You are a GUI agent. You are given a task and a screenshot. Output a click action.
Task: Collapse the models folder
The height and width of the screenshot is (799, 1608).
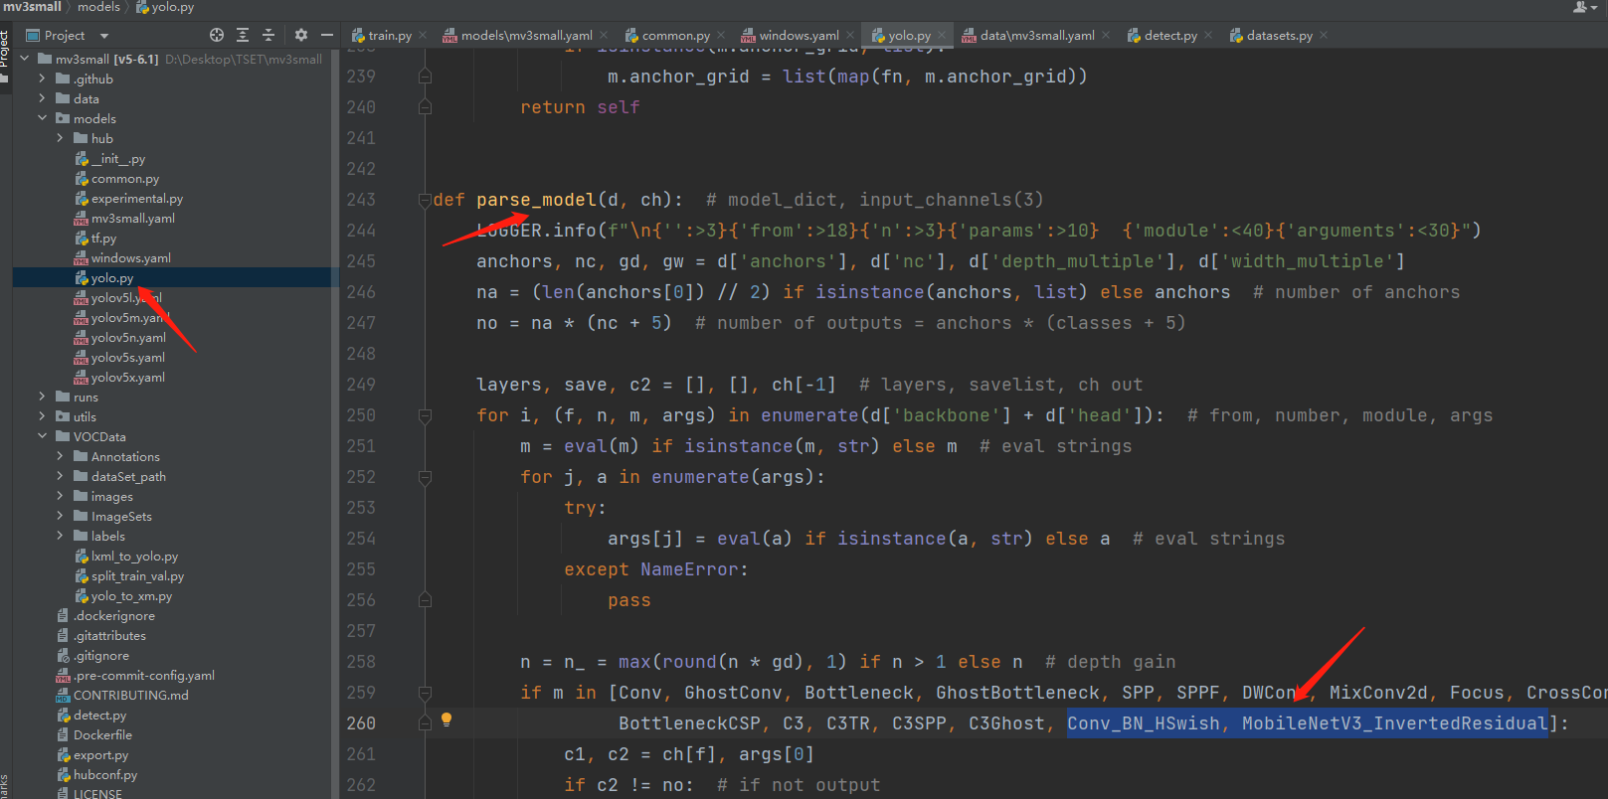pos(42,118)
